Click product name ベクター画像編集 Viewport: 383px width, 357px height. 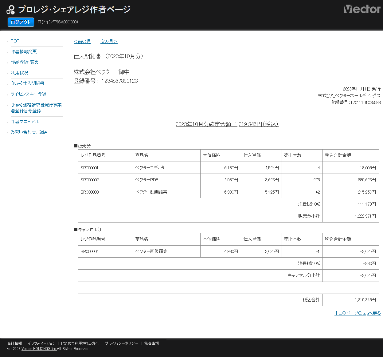tap(151, 251)
